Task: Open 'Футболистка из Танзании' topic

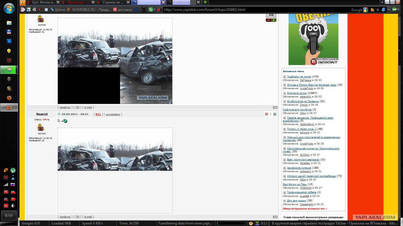Action: coord(303,101)
